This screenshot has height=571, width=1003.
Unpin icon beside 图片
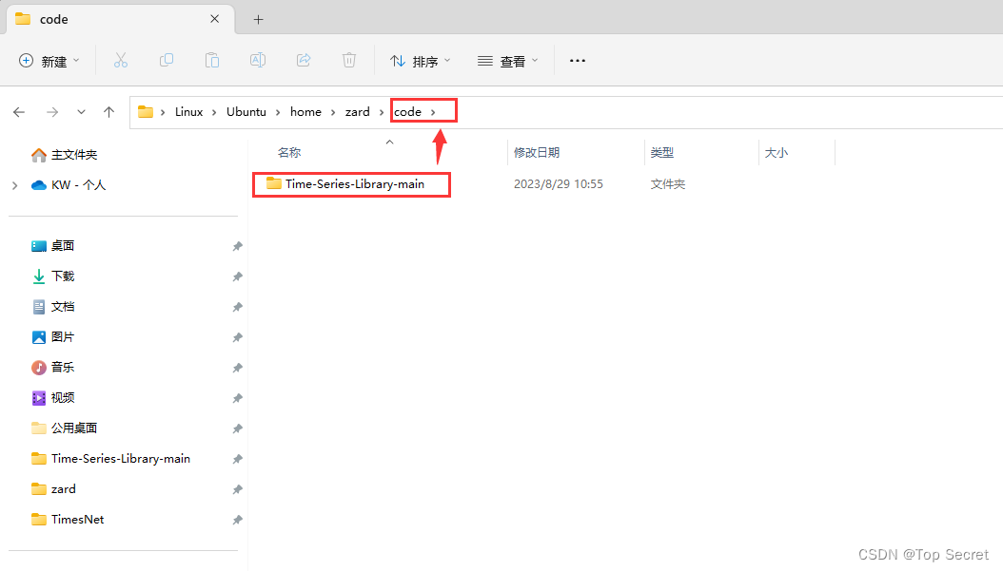coord(237,337)
